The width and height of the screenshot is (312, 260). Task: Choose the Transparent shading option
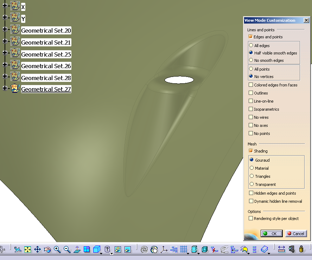tap(251, 184)
